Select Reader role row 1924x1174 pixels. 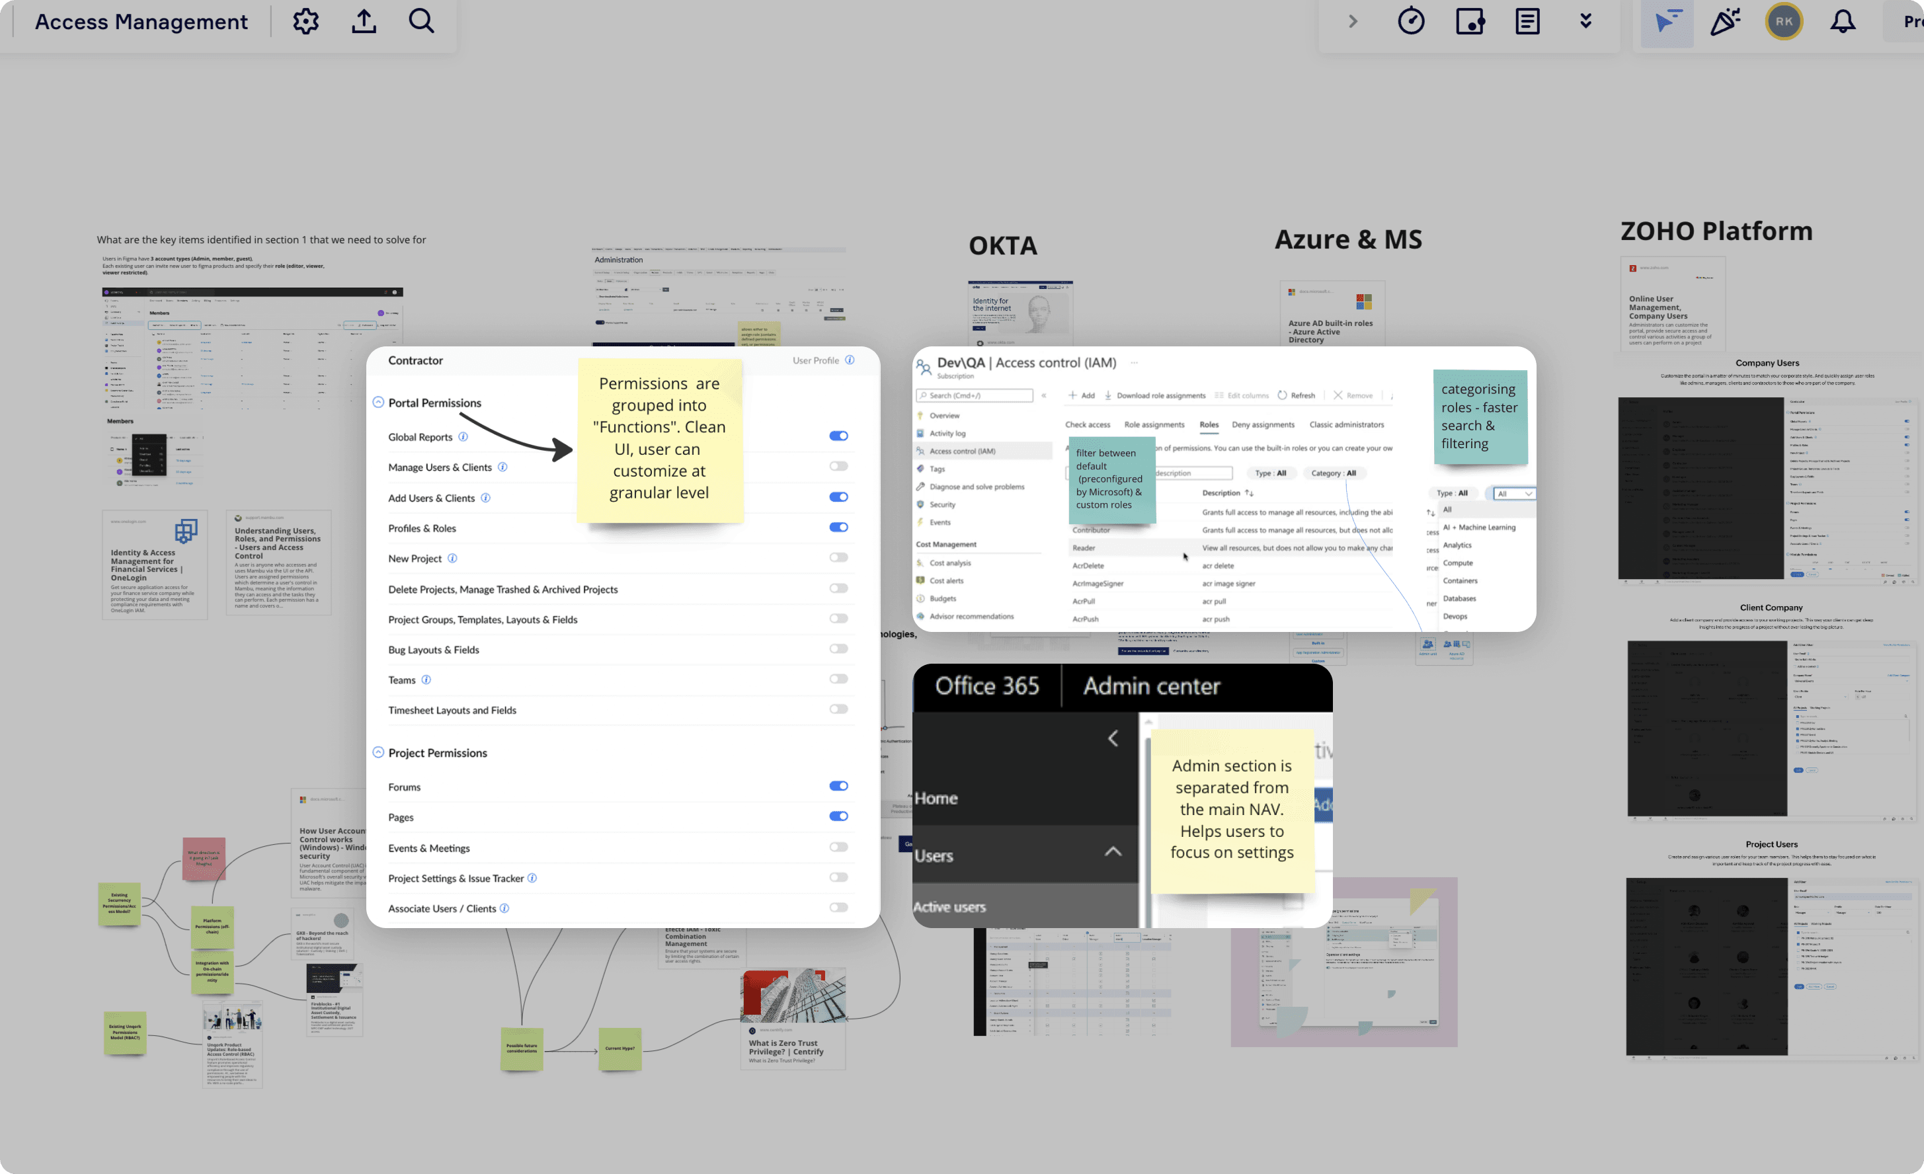tap(1231, 548)
